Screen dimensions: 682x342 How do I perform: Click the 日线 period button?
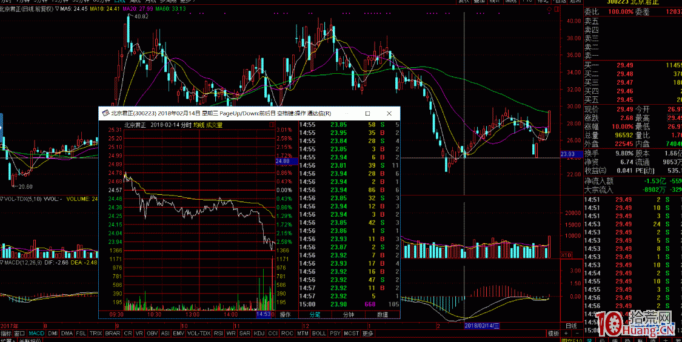click(x=570, y=326)
